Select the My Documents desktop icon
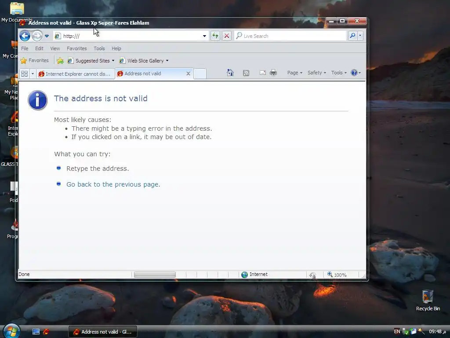Screen dimensions: 450x338 click(x=17, y=12)
